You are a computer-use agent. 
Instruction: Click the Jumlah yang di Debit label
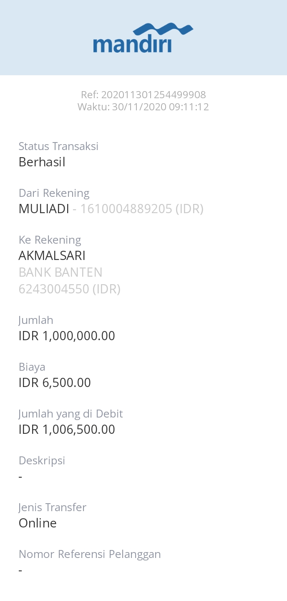click(70, 414)
